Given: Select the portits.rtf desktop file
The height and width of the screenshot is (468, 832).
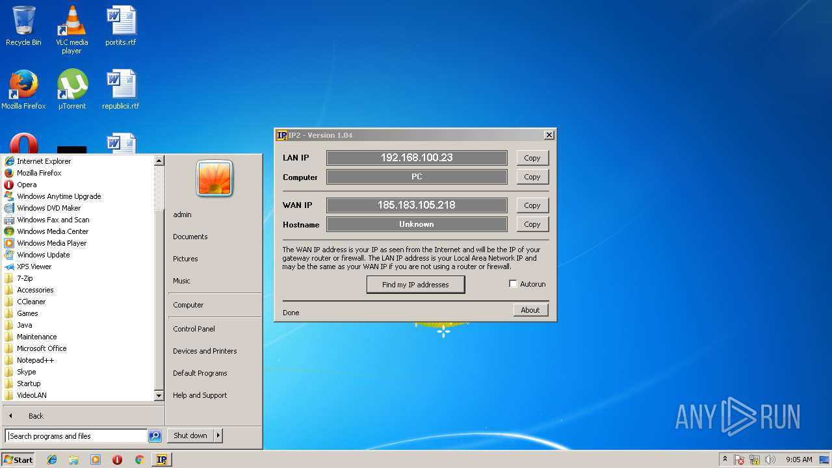Looking at the screenshot, I should click(121, 26).
